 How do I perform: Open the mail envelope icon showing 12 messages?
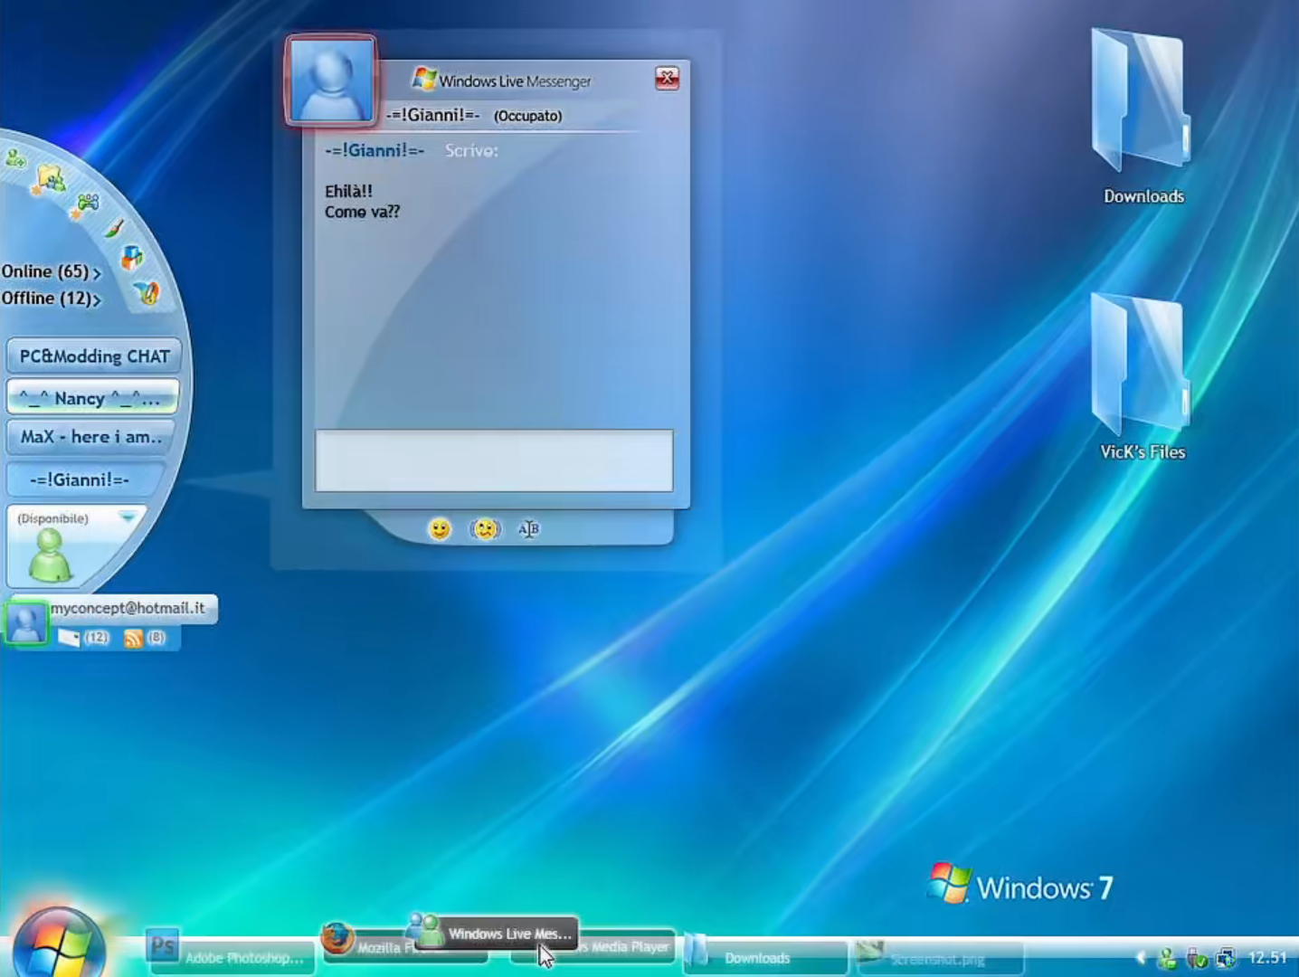pyautogui.click(x=69, y=639)
